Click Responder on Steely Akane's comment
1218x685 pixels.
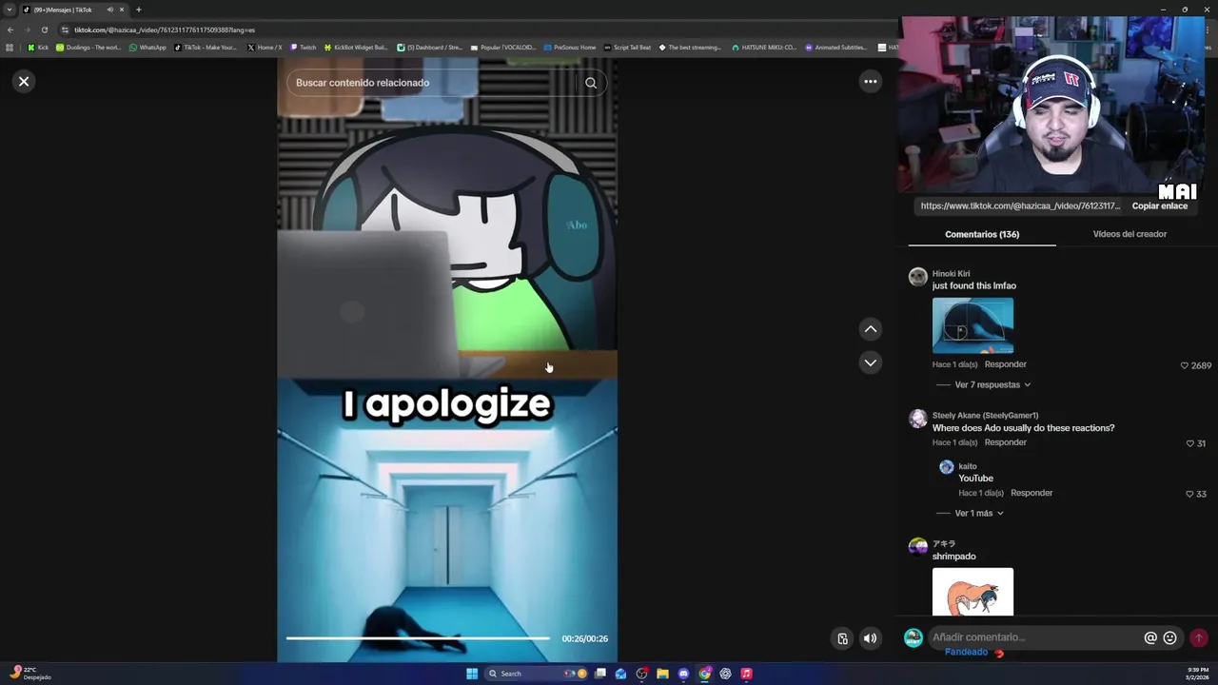1005,442
